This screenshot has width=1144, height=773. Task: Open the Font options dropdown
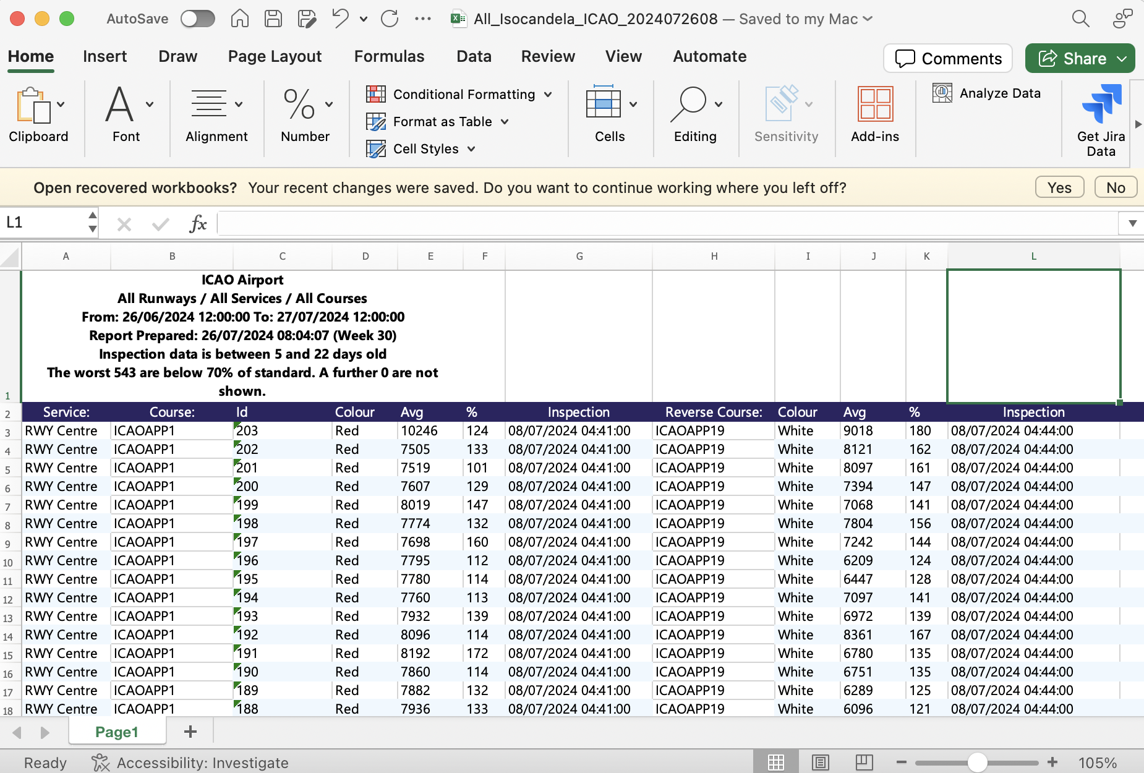(x=149, y=103)
